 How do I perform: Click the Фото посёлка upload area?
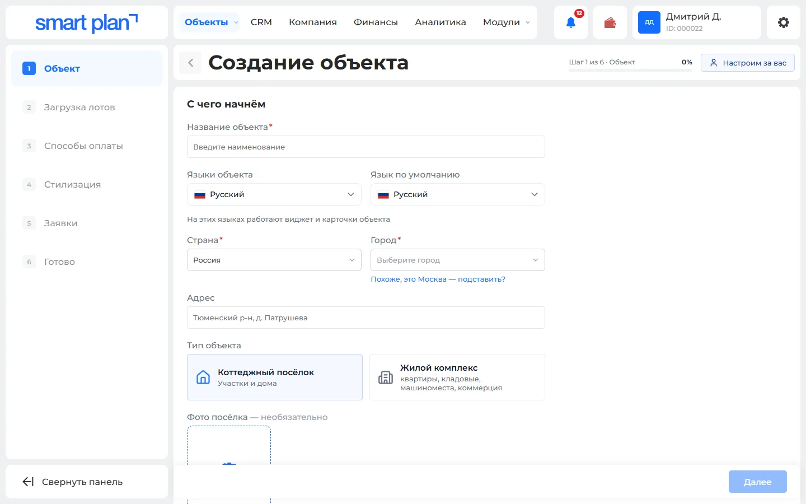229,445
